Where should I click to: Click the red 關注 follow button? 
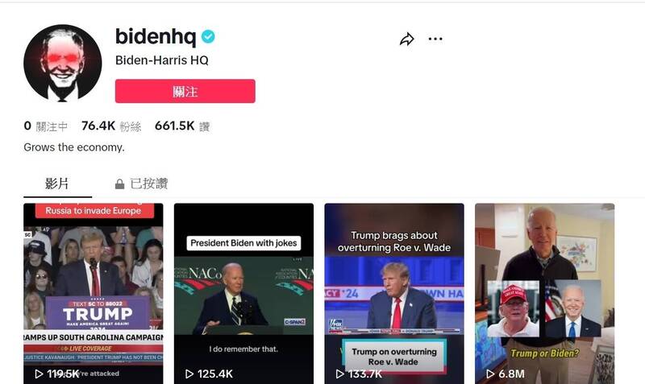(x=185, y=91)
